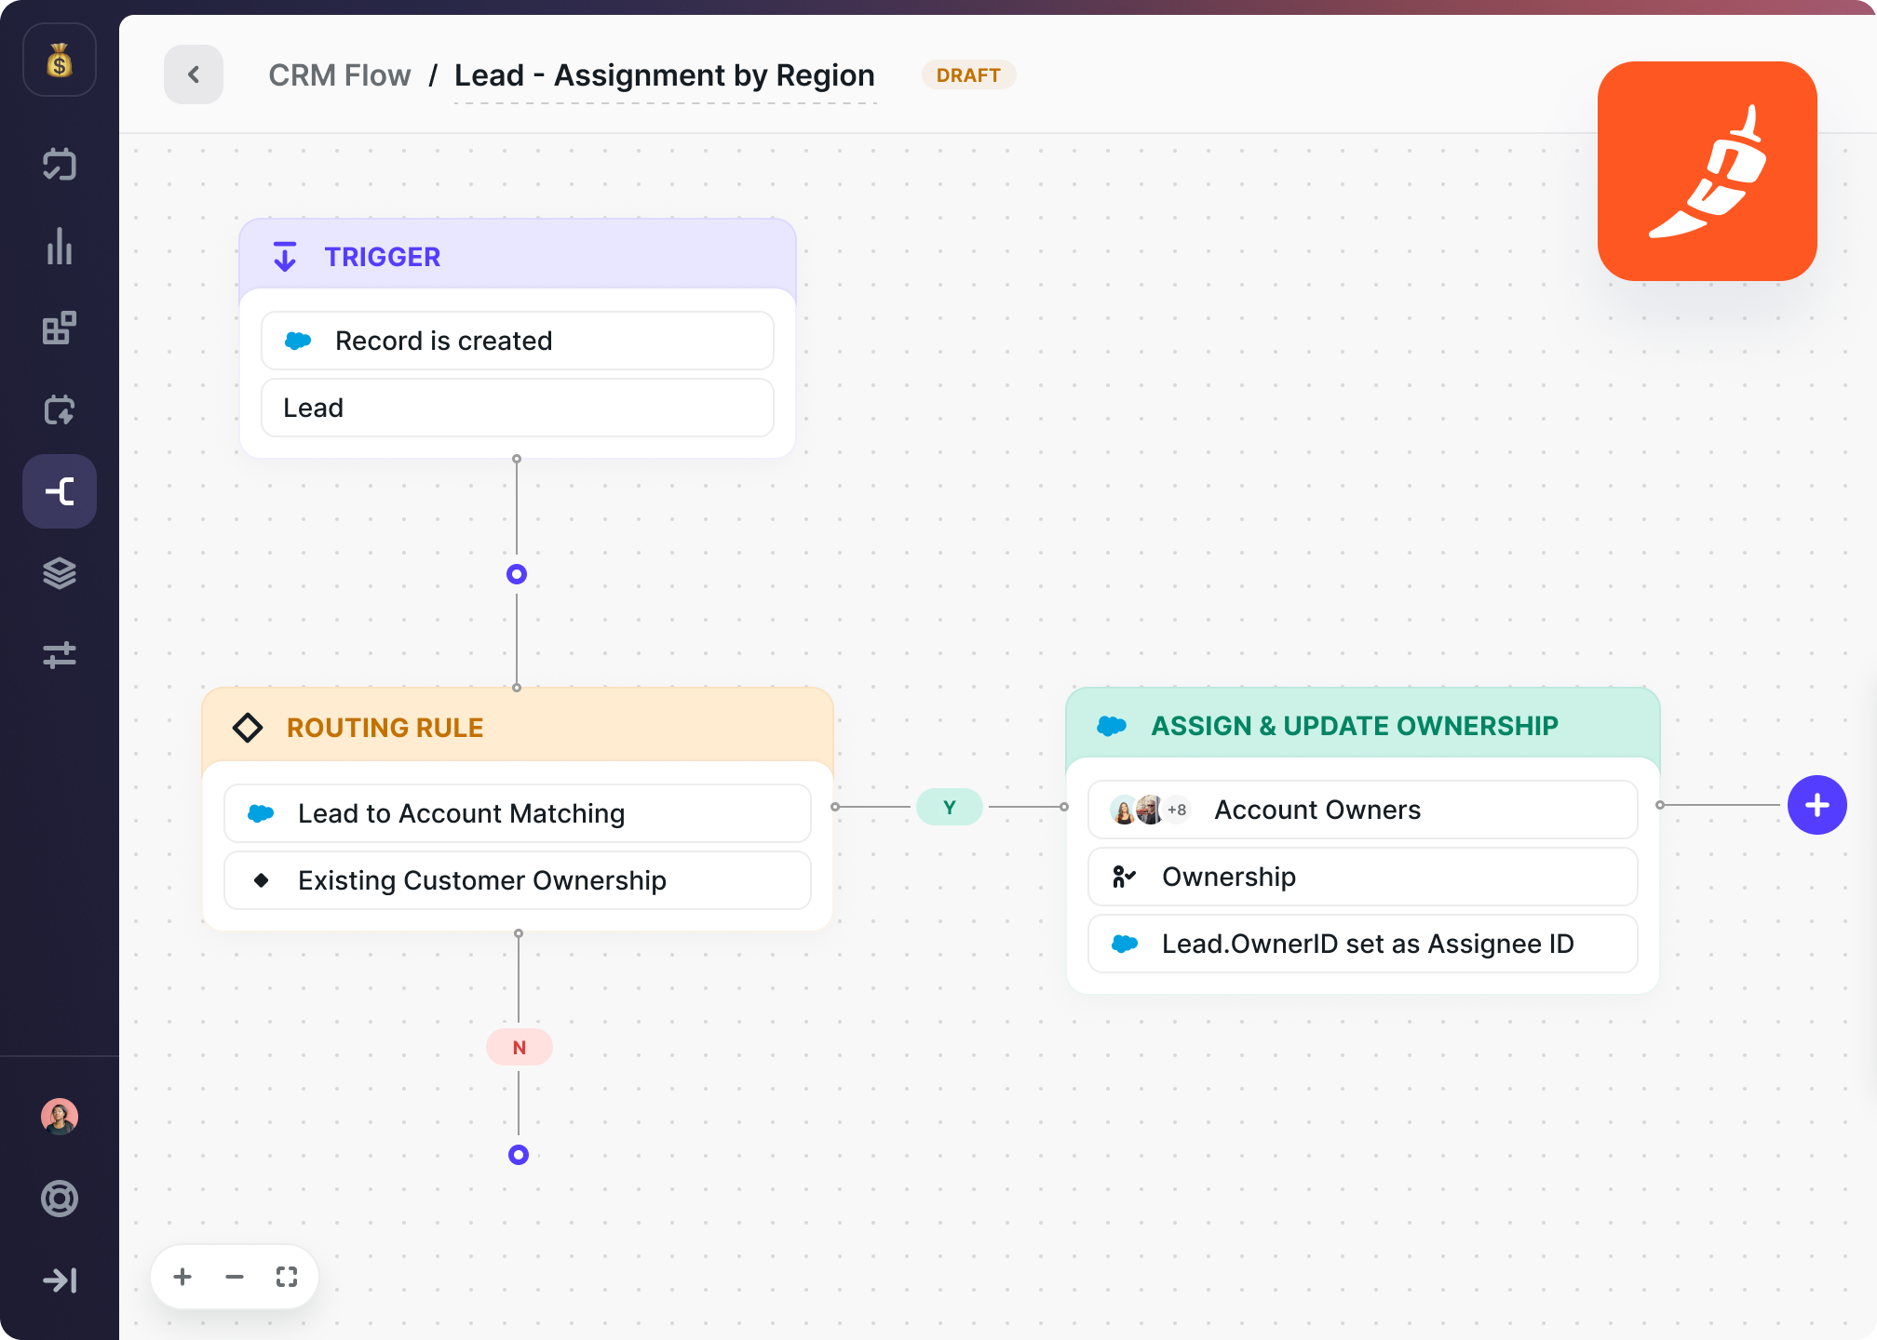1877x1340 pixels.
Task: Go back with the chevron button
Action: (x=194, y=74)
